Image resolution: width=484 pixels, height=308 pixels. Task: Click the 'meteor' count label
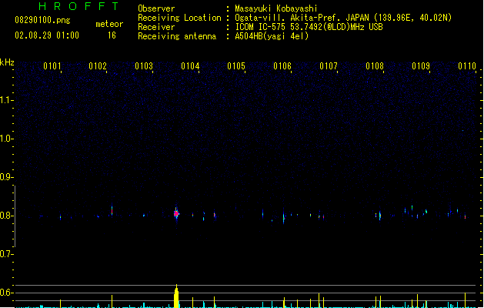(x=109, y=24)
